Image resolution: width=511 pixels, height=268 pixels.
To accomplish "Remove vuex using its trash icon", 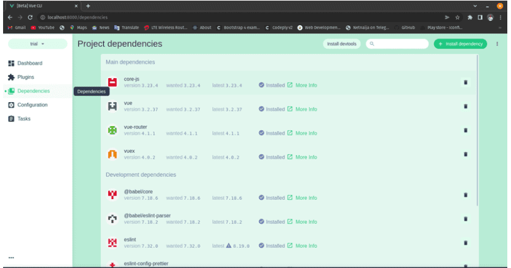I will click(x=465, y=154).
